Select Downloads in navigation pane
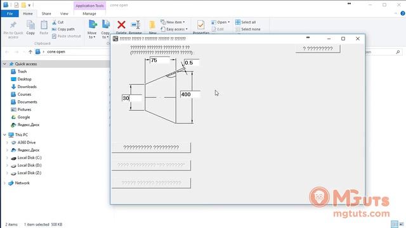406x228 pixels. pyautogui.click(x=27, y=87)
